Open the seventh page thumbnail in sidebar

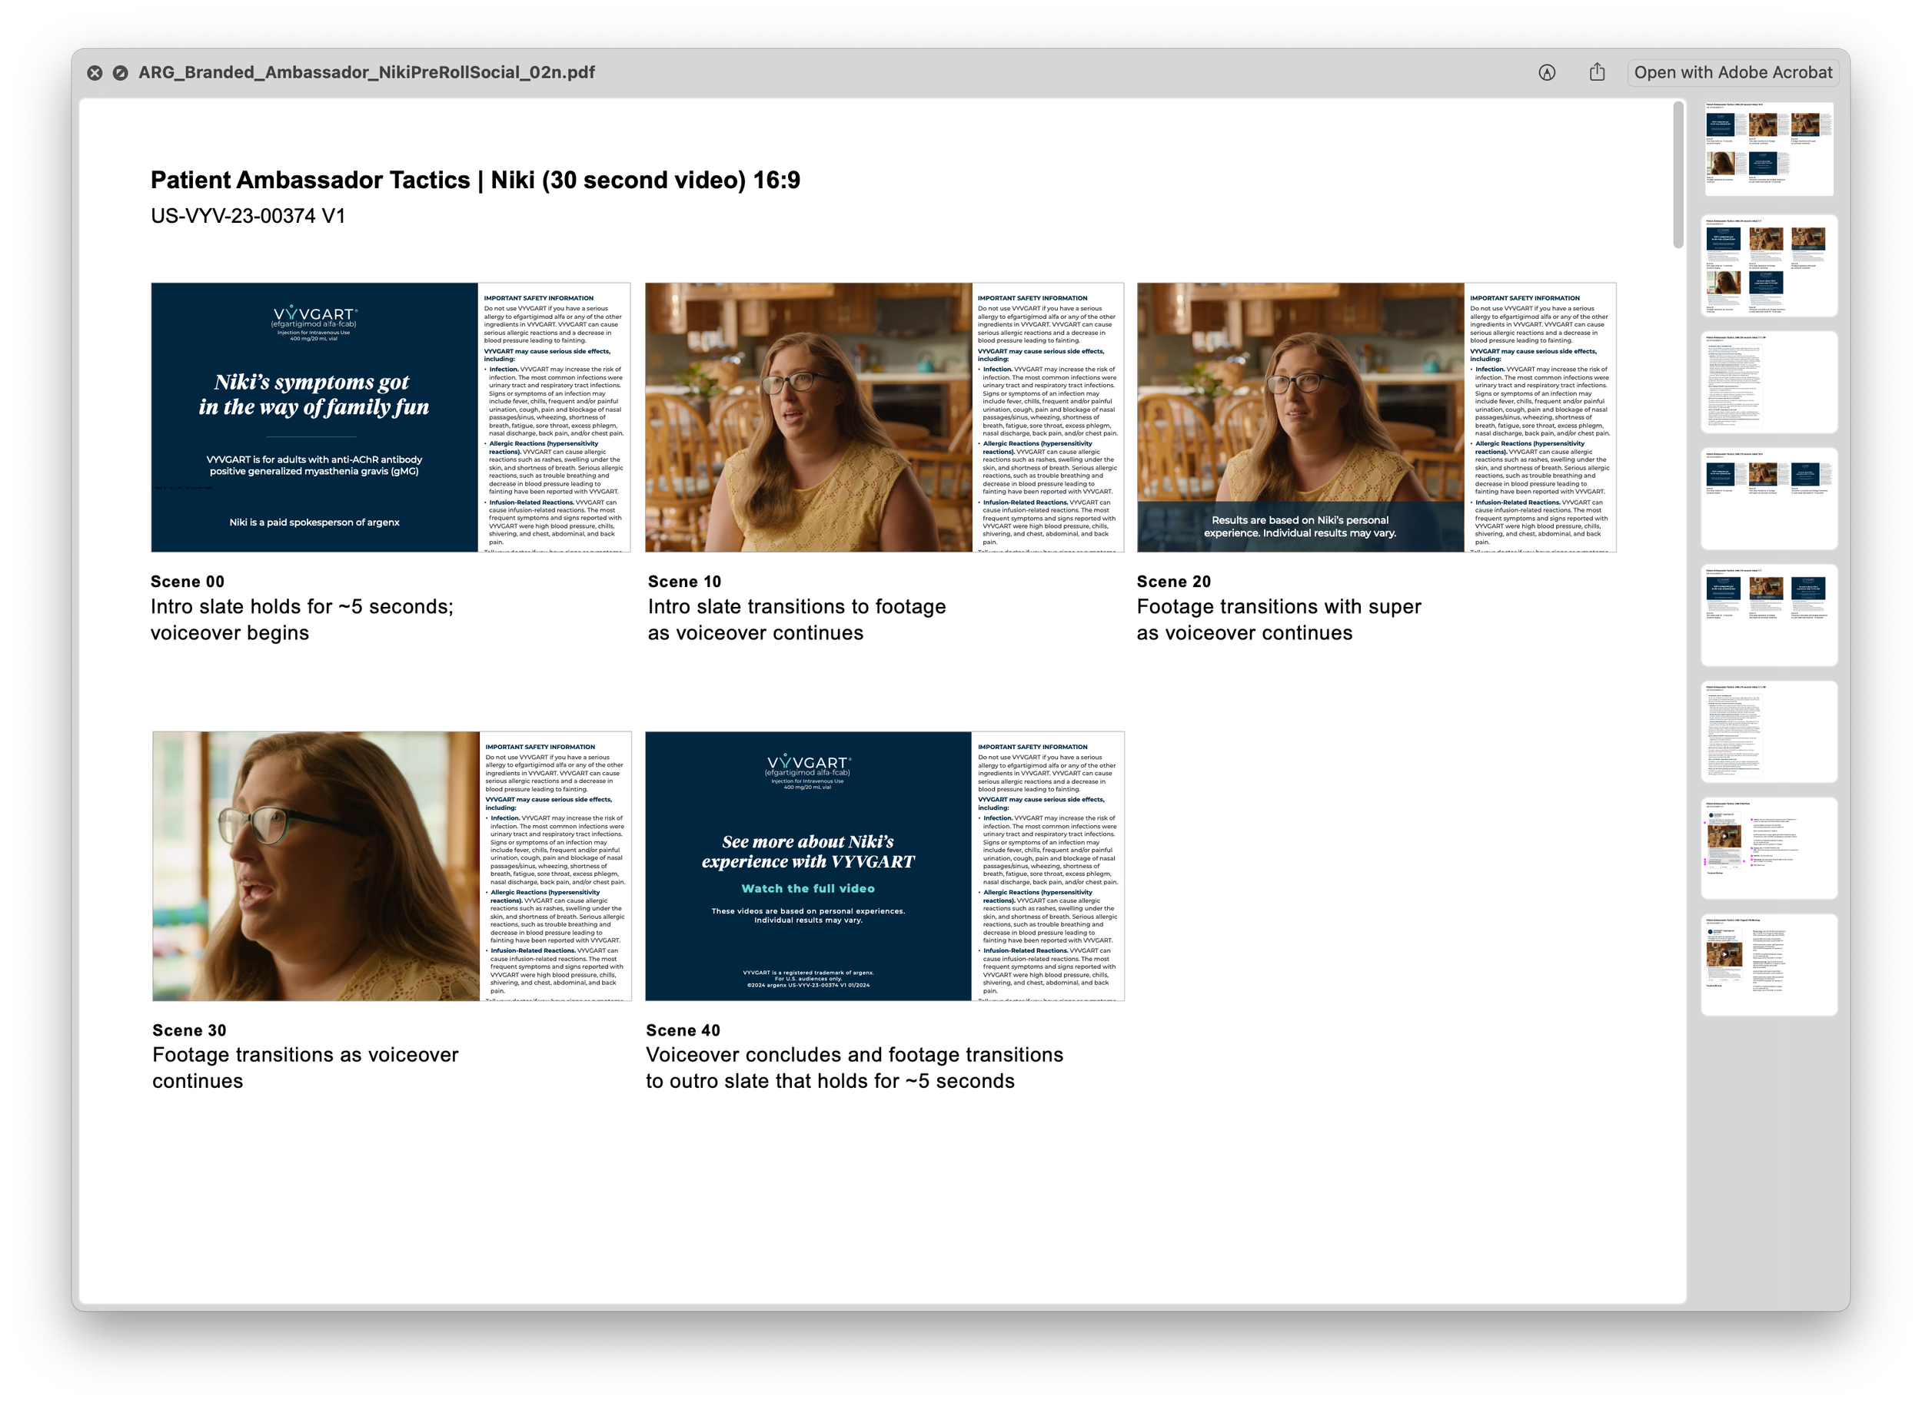click(x=1768, y=847)
